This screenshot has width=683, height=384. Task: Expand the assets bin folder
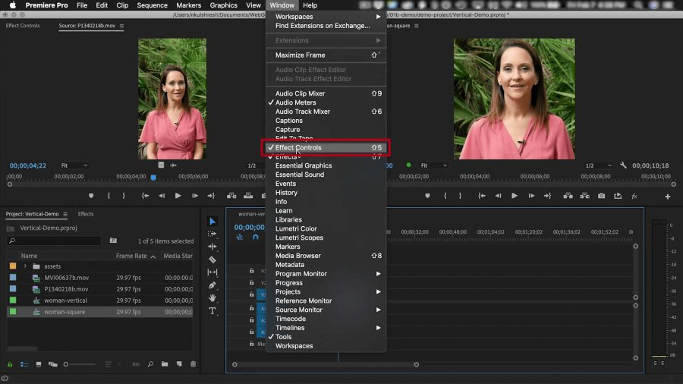pos(25,266)
